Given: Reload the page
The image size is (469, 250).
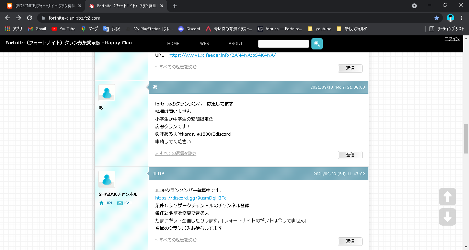Looking at the screenshot, I should click(x=30, y=18).
